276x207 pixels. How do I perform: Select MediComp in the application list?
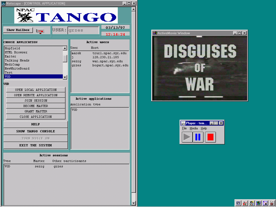33,64
